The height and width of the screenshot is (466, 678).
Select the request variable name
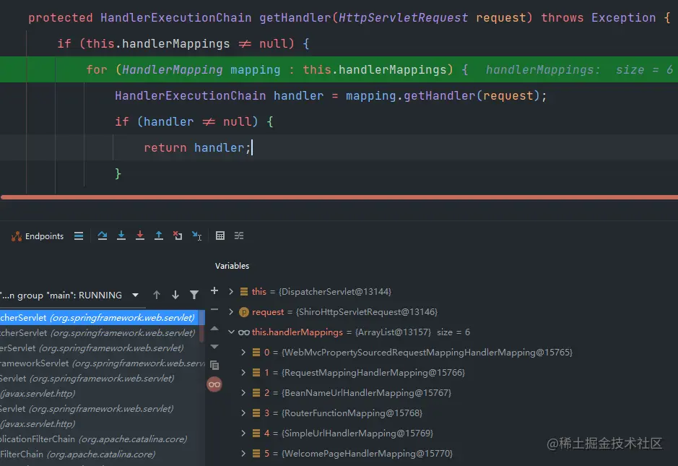(268, 312)
